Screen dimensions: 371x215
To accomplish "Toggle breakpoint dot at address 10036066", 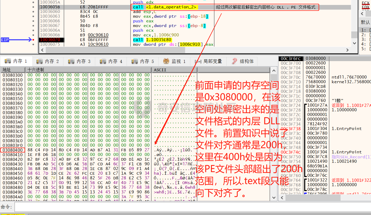I will coord(33,21).
